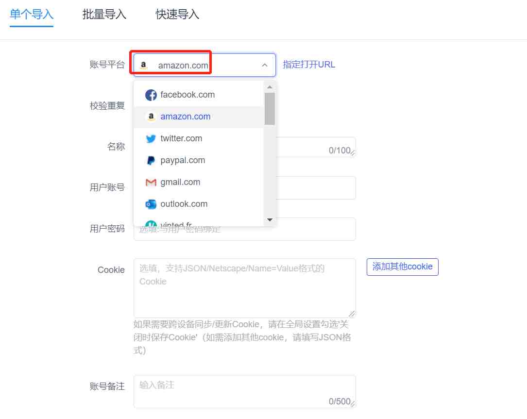The width and height of the screenshot is (527, 419).
Task: Switch to the 批量导入 tab
Action: click(x=104, y=15)
